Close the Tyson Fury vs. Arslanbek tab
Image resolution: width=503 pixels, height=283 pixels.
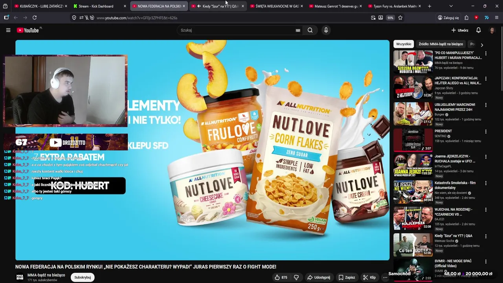pyautogui.click(x=420, y=6)
